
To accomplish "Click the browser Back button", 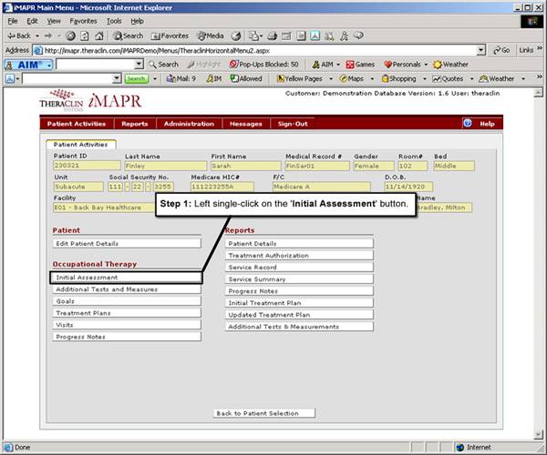I will coord(18,35).
